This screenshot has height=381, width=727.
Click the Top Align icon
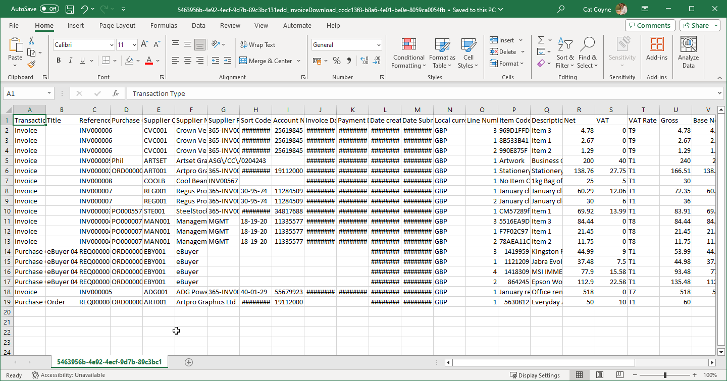[x=175, y=44]
